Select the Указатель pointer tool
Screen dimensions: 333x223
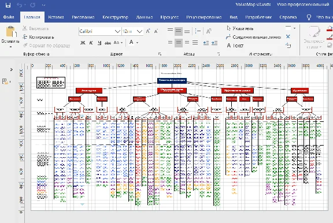coord(240,28)
